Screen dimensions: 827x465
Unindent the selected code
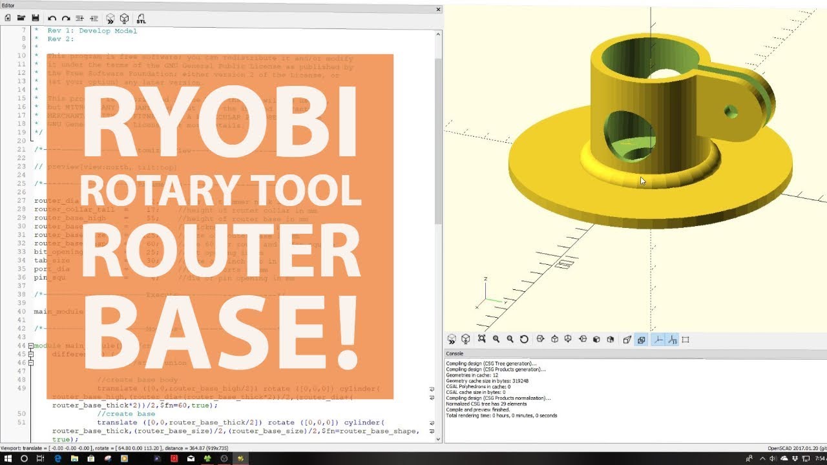tap(79, 18)
